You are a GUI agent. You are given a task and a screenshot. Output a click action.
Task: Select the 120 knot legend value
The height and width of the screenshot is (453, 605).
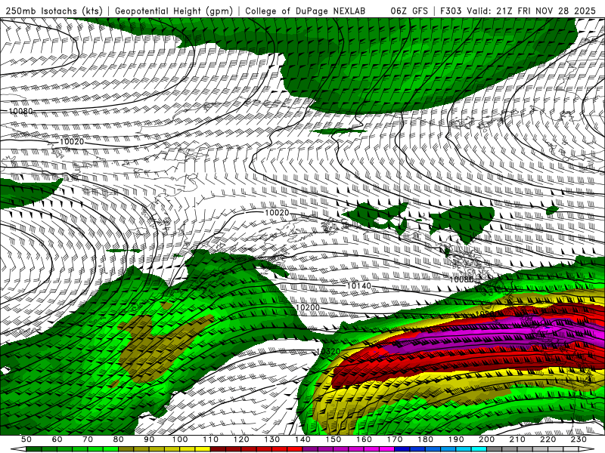[241, 439]
